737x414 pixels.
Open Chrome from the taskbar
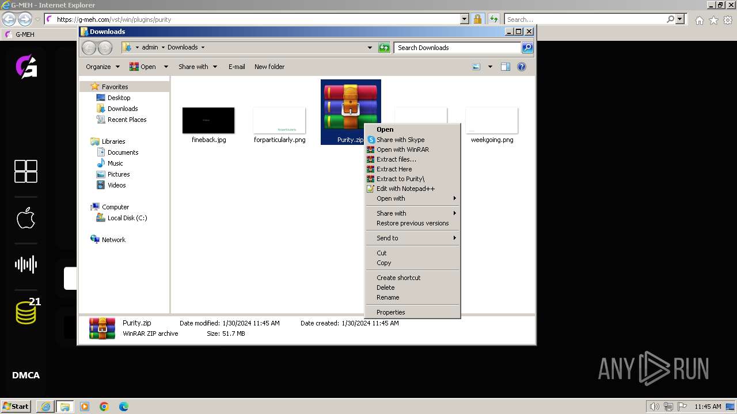[x=104, y=407]
